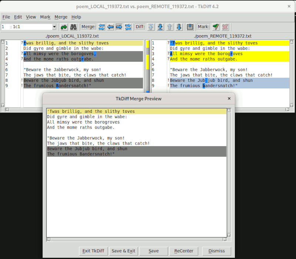The height and width of the screenshot is (259, 296).
Task: Click scroll-up arrow of right pane scrollbar
Action: pyautogui.click(x=292, y=42)
